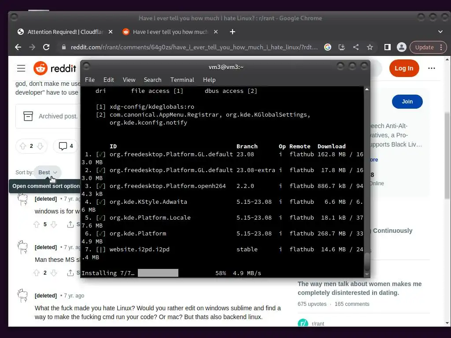Screen dimensions: 451x338
Task: Open the Google icon in address bar
Action: tap(328, 47)
